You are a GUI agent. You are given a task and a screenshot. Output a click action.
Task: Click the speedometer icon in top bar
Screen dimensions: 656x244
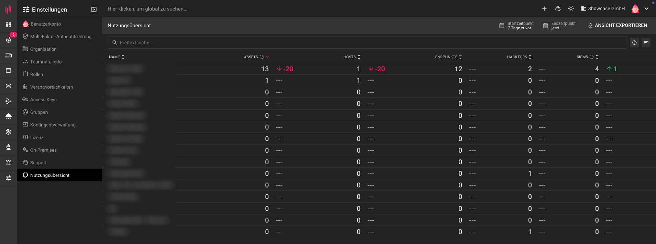(558, 9)
